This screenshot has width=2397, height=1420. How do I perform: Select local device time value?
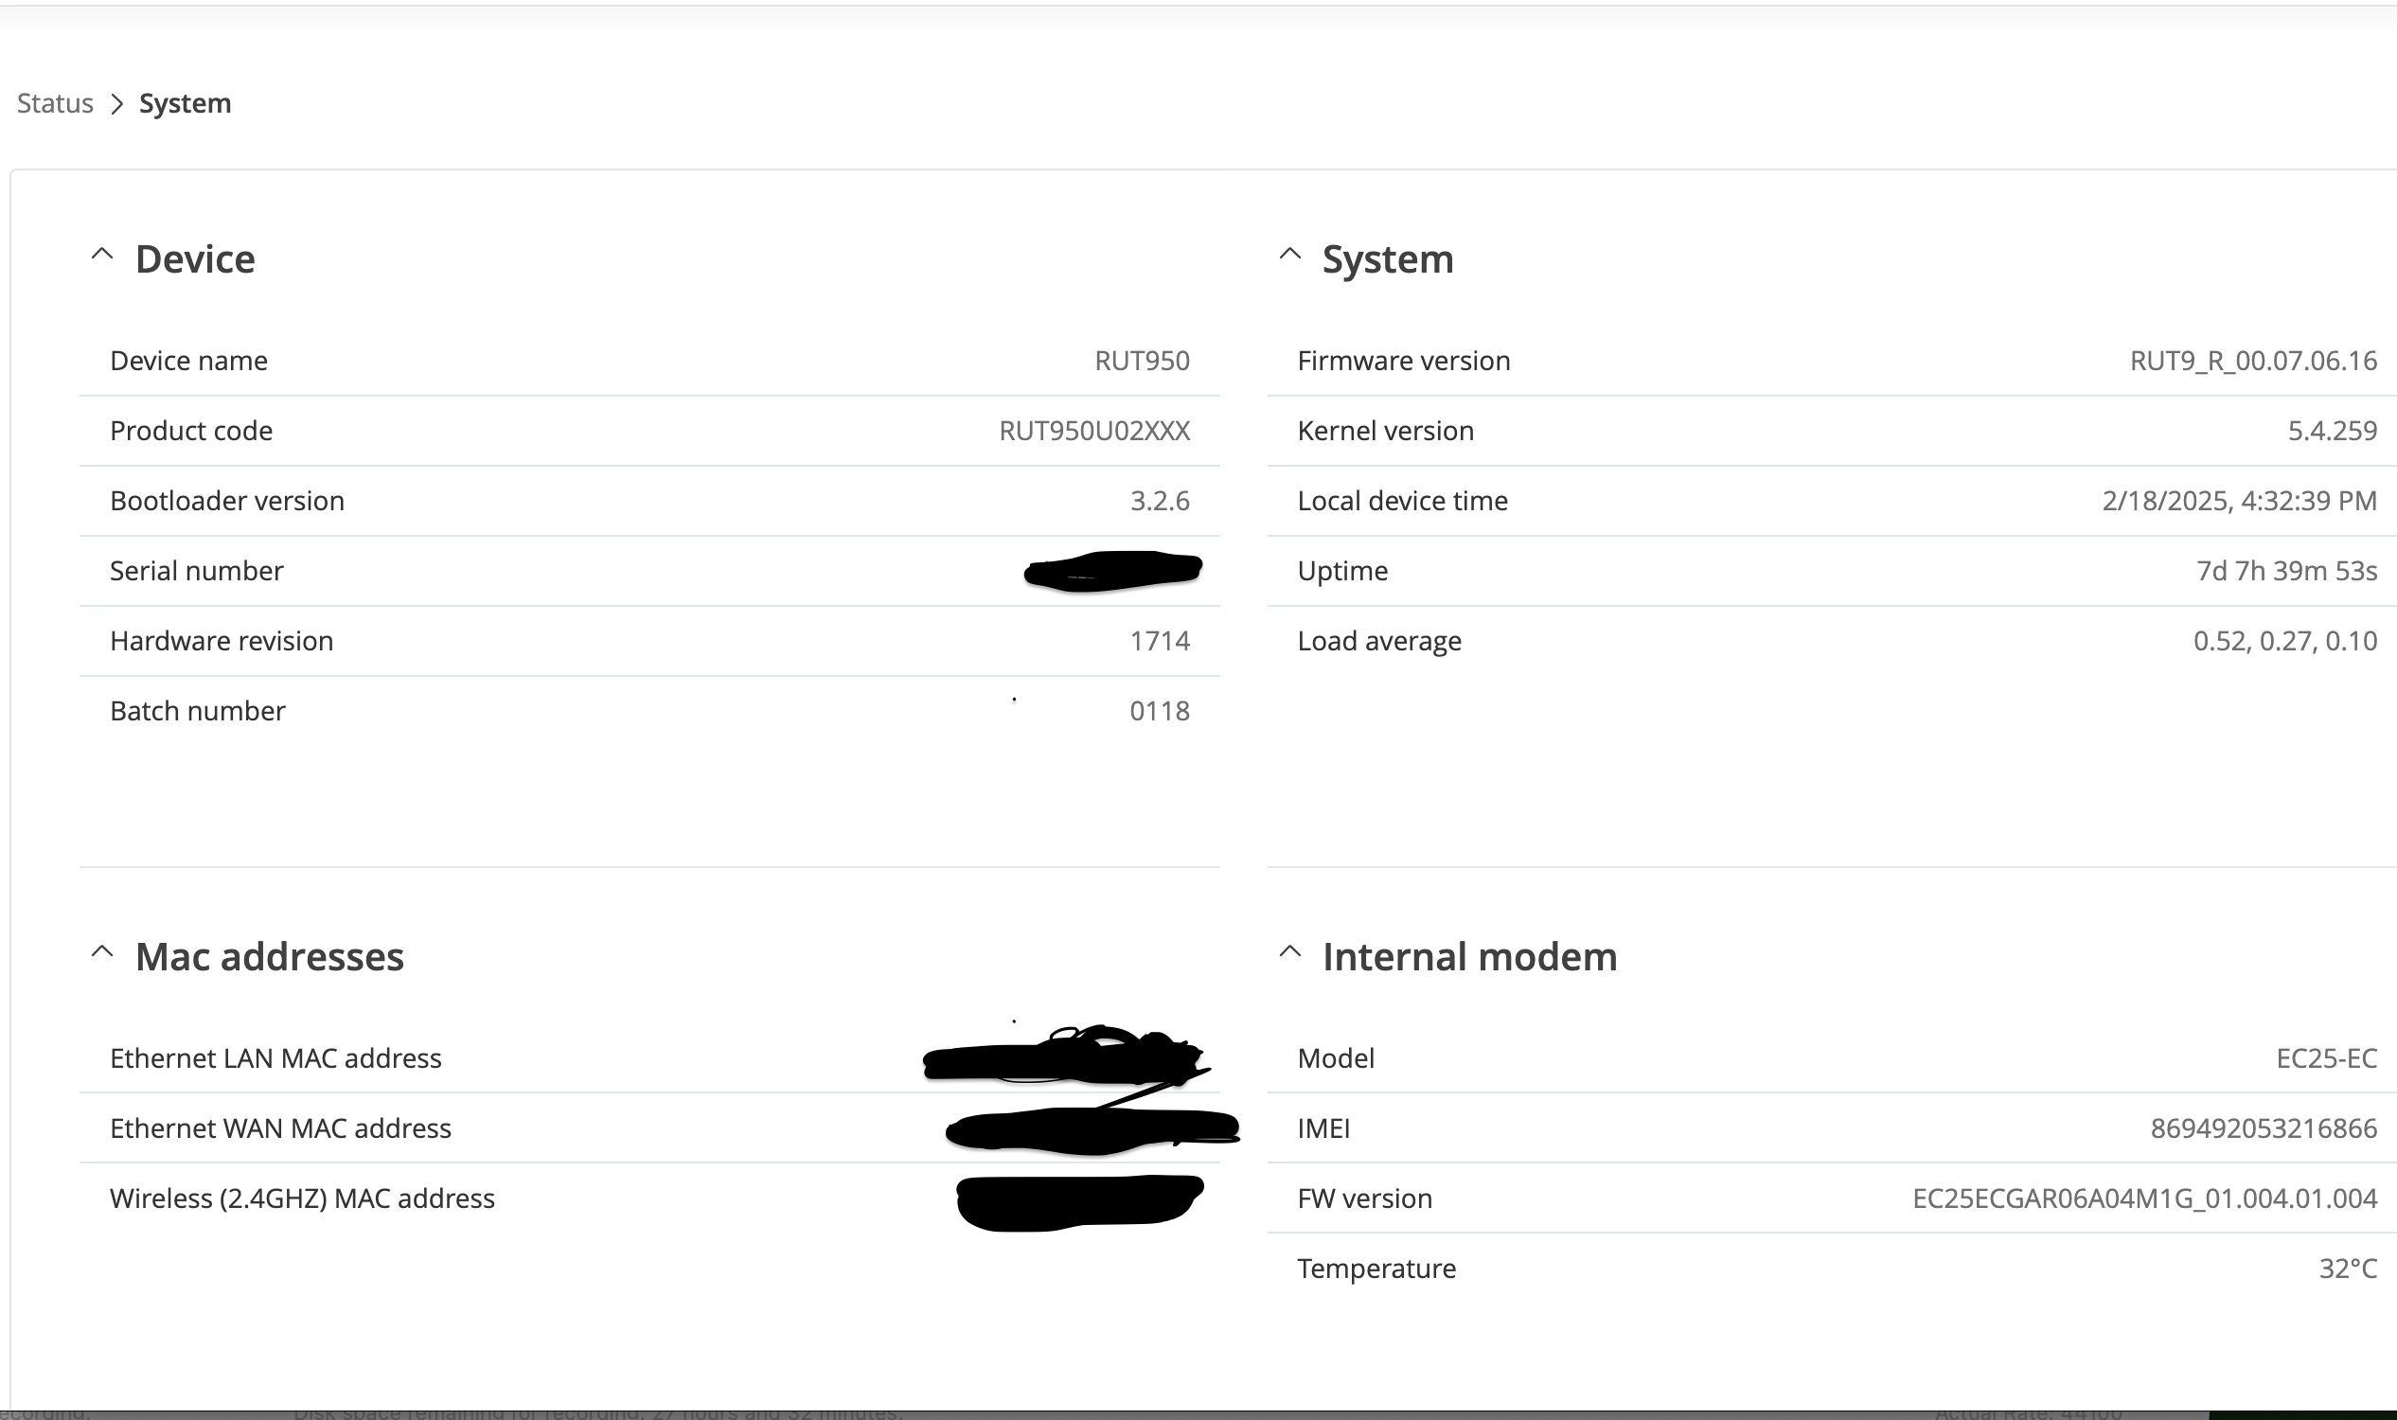2239,501
